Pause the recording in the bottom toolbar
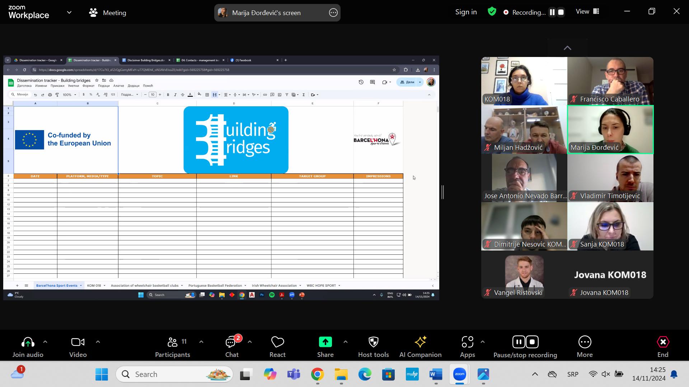689x387 pixels. point(519,342)
